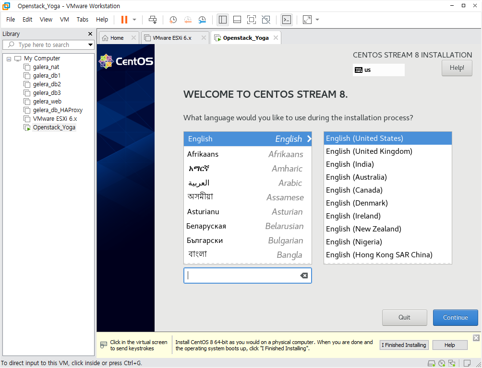The height and width of the screenshot is (368, 482).
Task: Select Belarusian language row
Action: 247,226
